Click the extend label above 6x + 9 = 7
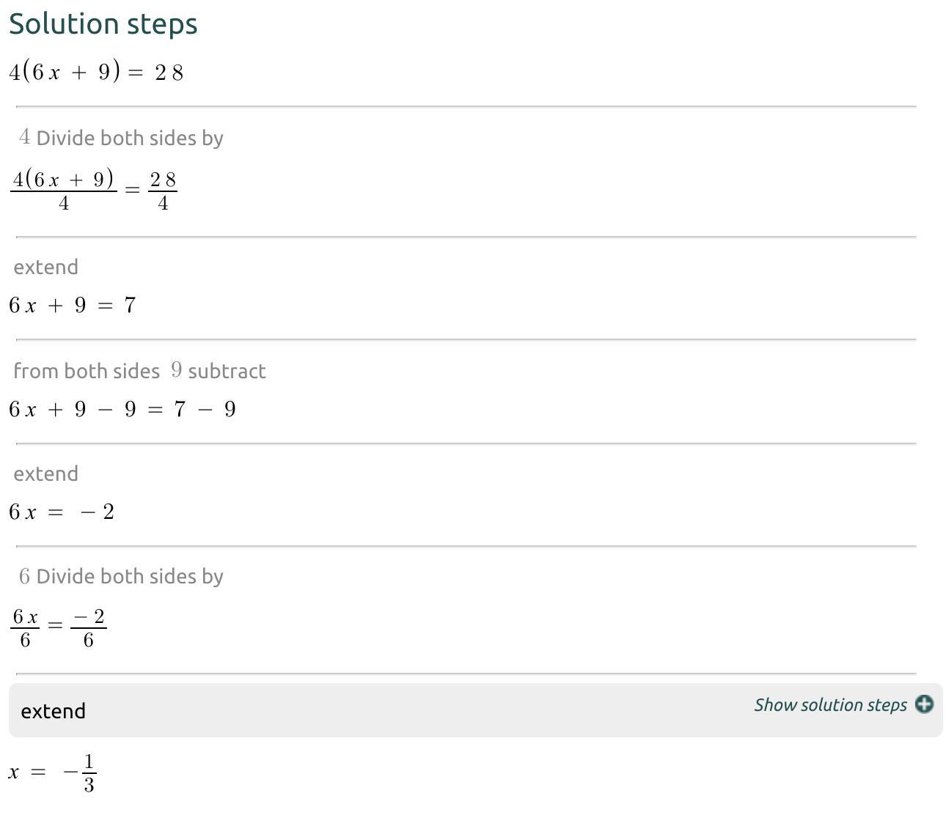Image resolution: width=946 pixels, height=815 pixels. pos(45,267)
